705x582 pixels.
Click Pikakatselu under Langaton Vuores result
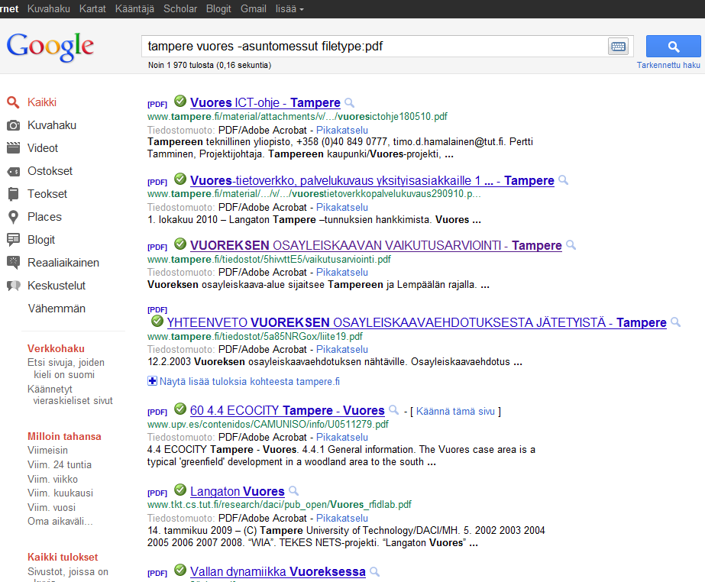point(342,518)
